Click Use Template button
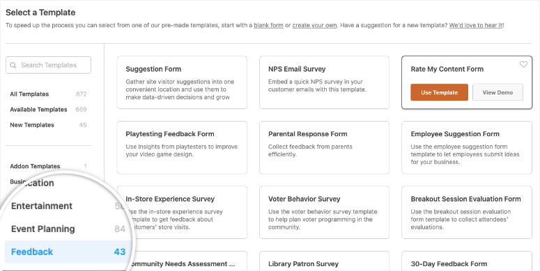The width and height of the screenshot is (540, 271). [x=439, y=92]
